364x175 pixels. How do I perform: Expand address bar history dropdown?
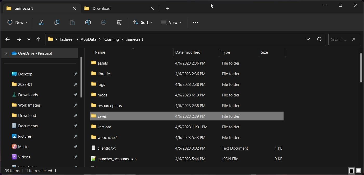pyautogui.click(x=308, y=39)
